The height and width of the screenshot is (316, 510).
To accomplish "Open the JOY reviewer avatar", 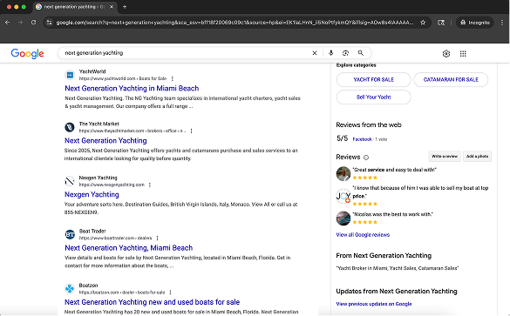I will click(x=343, y=196).
